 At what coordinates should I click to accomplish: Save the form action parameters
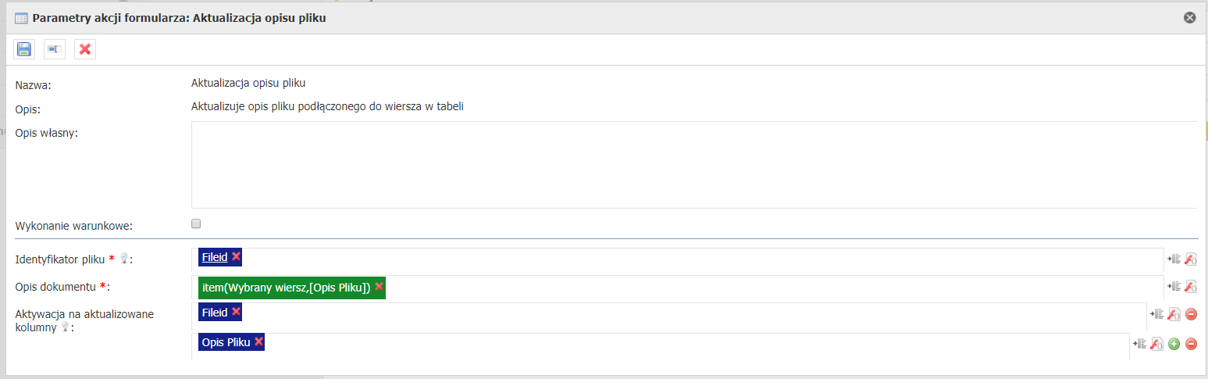(x=24, y=49)
